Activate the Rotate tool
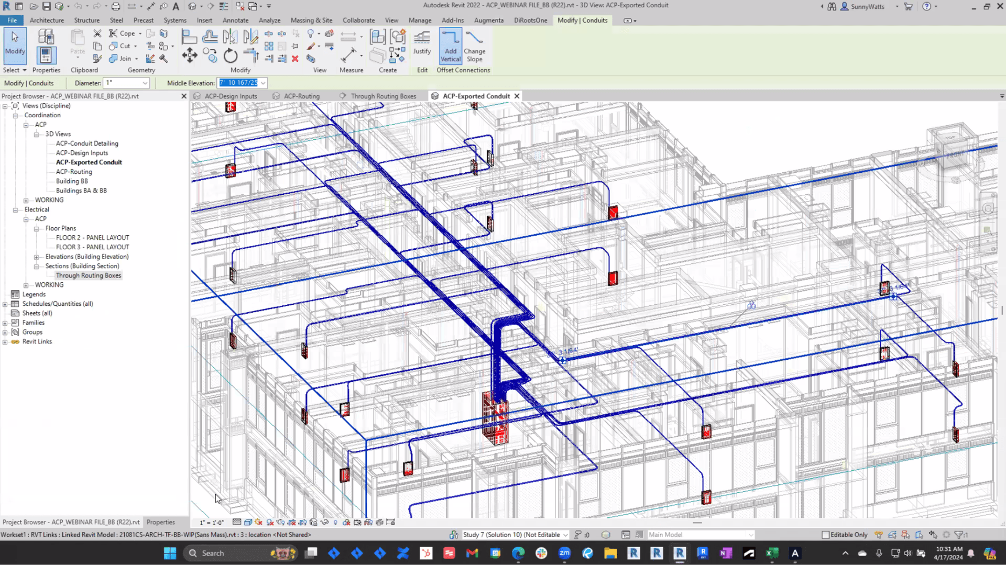Image resolution: width=1006 pixels, height=565 pixels. 230,55
